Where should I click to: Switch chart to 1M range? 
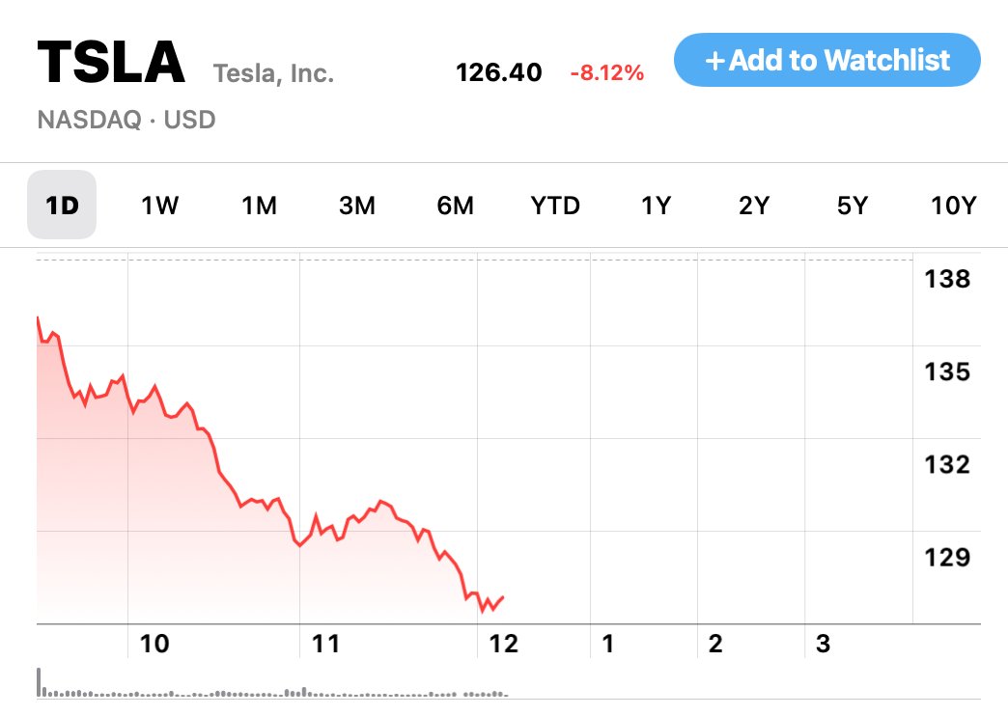click(x=259, y=205)
